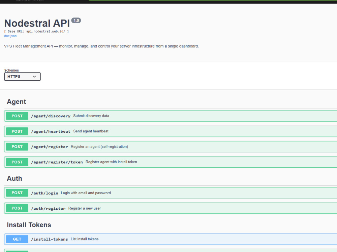
Task: Click the Nodestral API title
Action: click(x=37, y=23)
